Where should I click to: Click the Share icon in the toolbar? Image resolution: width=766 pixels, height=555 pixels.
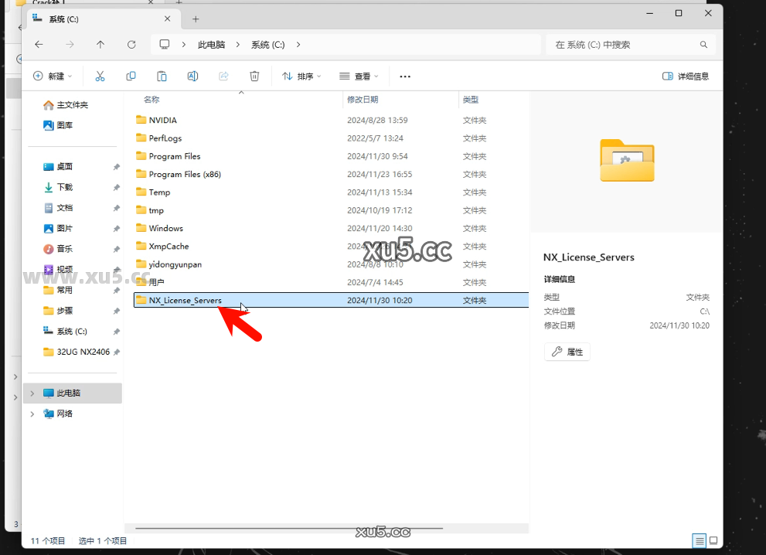click(x=223, y=76)
